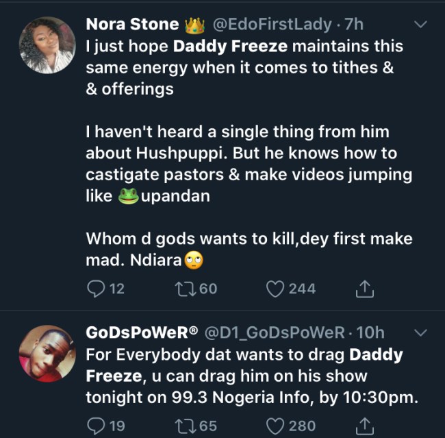Open Nora Stone's profile picture
Image resolution: width=445 pixels, height=438 pixels.
pyautogui.click(x=47, y=45)
